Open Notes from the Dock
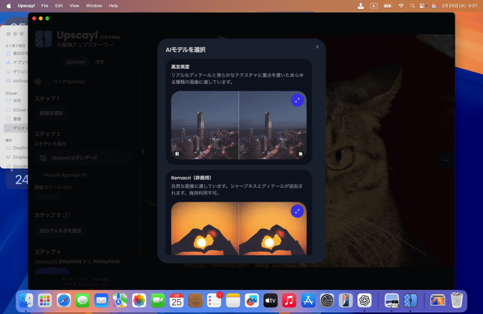This screenshot has height=314, width=483. click(x=233, y=300)
